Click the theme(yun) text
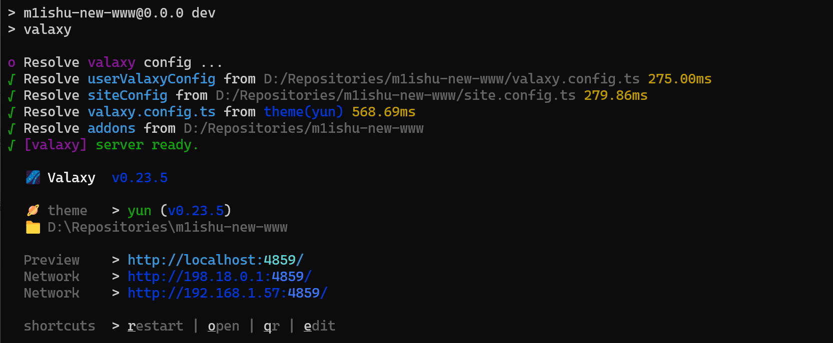This screenshot has width=833, height=343. pos(304,112)
